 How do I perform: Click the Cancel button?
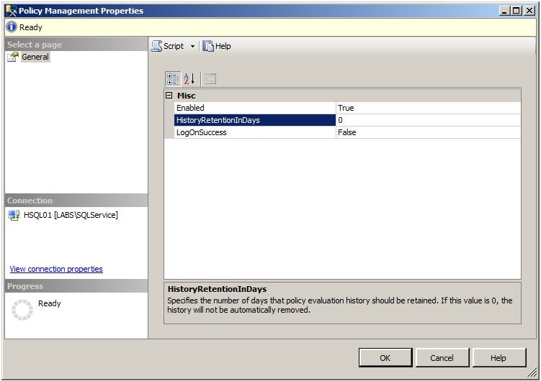click(442, 358)
